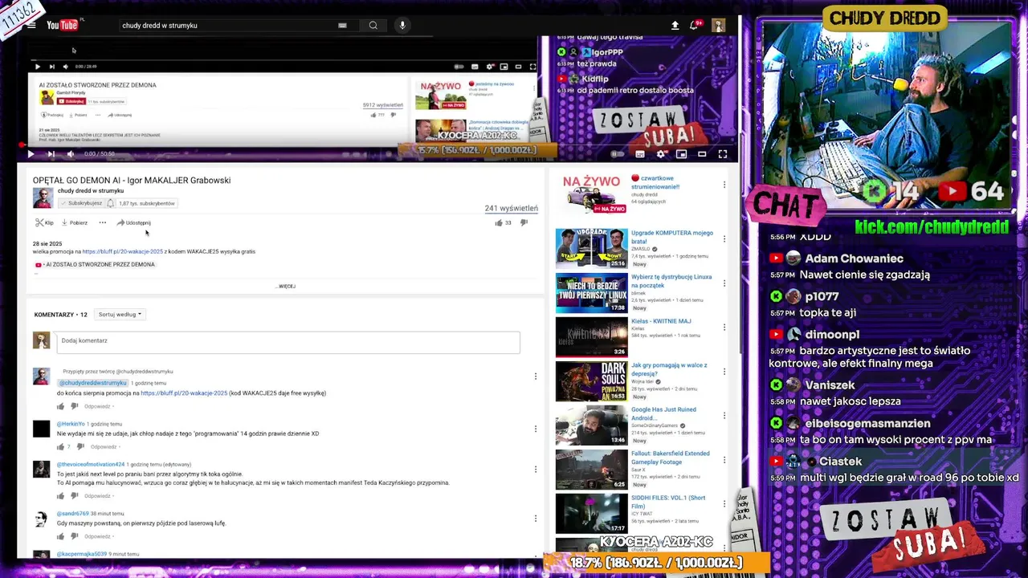The image size is (1028, 578).
Task: Open Kiełas - KWITNIE MAJ video thumbnail
Action: (x=591, y=337)
